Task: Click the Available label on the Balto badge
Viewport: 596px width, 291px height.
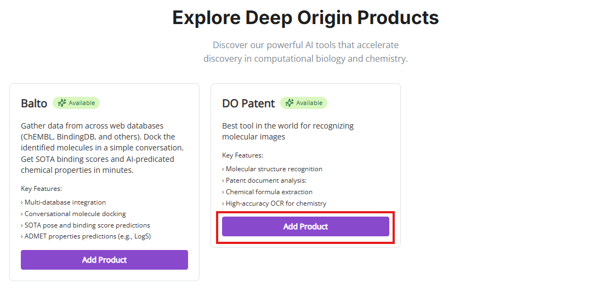Action: tap(82, 103)
